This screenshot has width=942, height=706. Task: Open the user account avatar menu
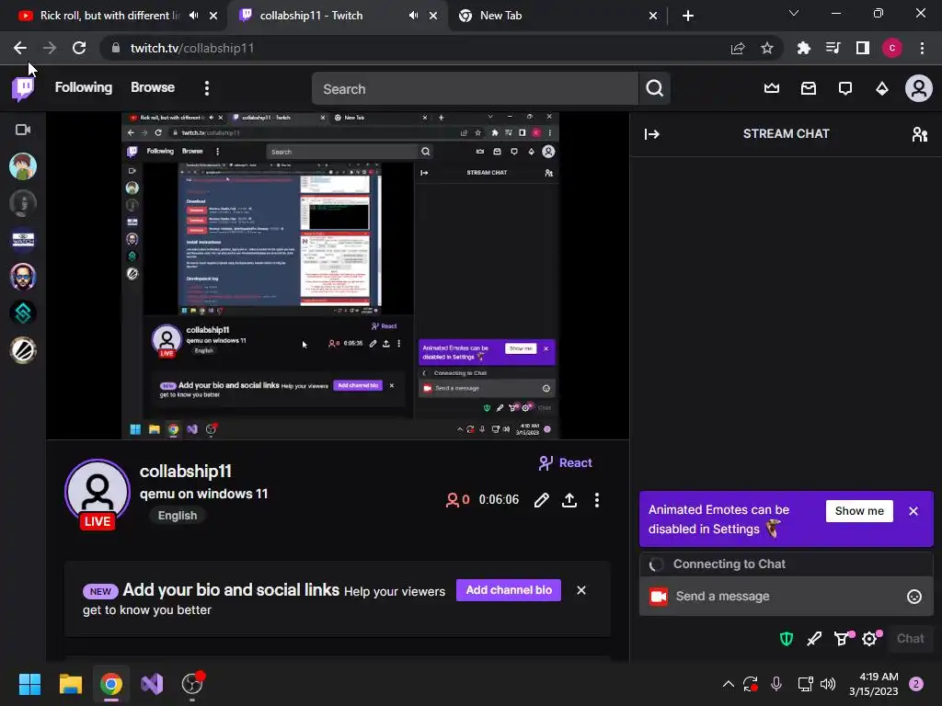919,89
